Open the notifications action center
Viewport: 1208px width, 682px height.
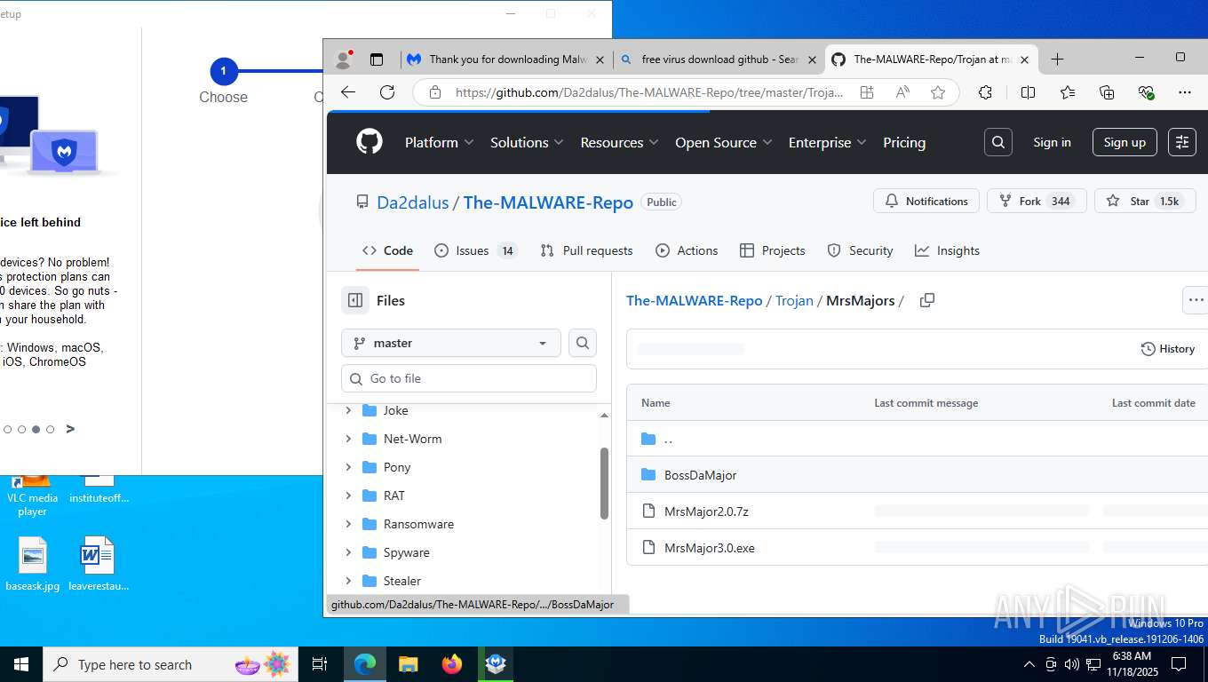[x=1179, y=664]
